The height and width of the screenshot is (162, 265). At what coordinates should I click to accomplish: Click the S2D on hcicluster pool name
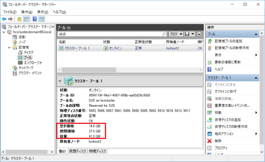[x=102, y=101]
